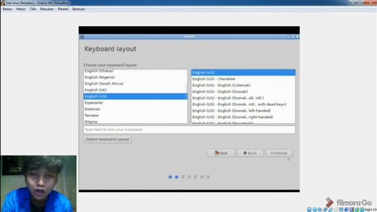Select English (Ghana) in language list
The image size is (377, 212).
(x=135, y=71)
